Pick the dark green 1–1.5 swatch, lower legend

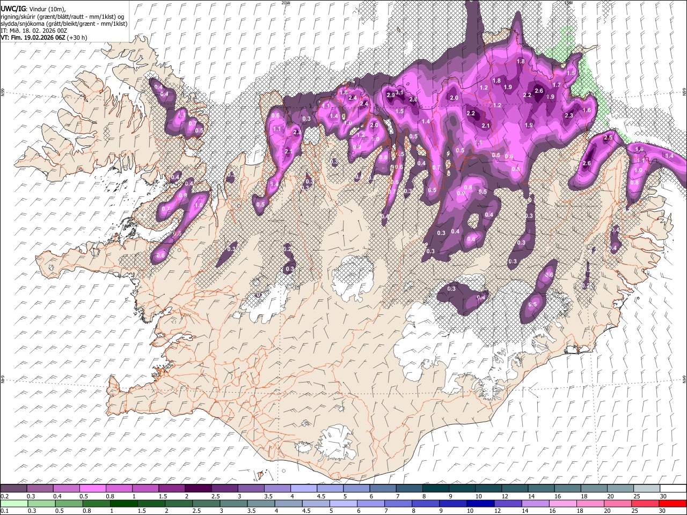pyautogui.click(x=123, y=503)
